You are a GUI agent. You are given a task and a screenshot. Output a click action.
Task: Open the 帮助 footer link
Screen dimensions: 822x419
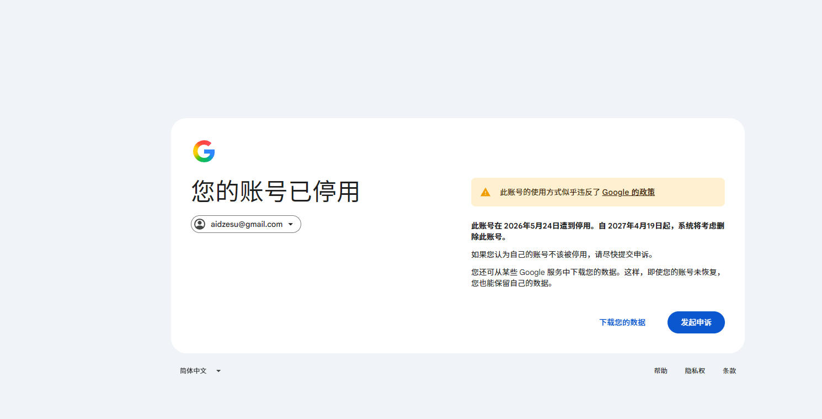(x=661, y=371)
